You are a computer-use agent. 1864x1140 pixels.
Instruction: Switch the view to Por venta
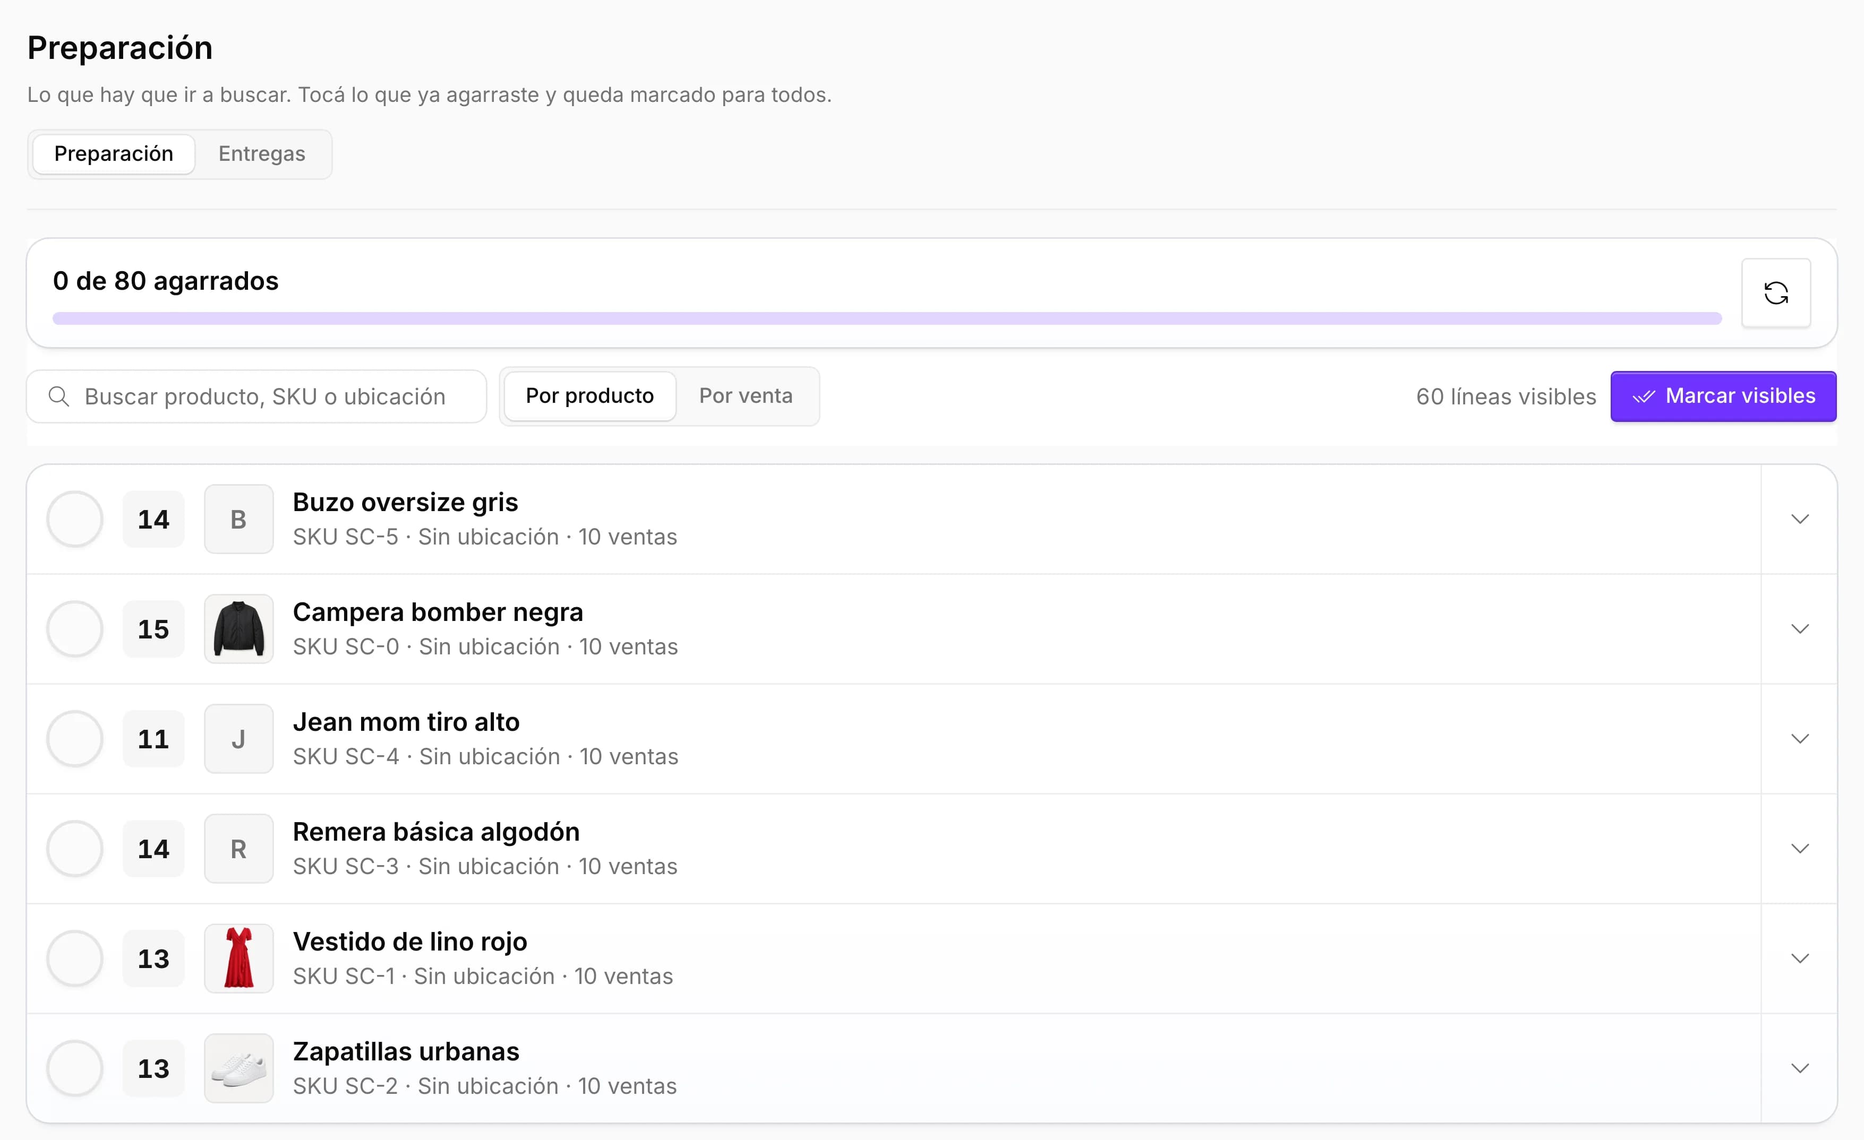pyautogui.click(x=745, y=395)
